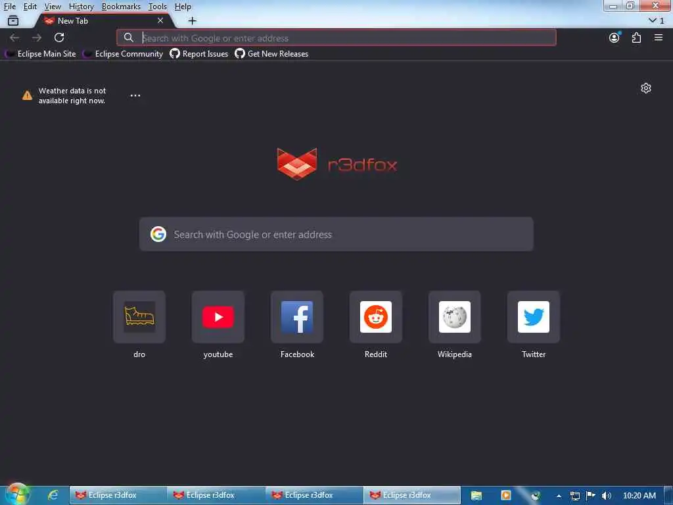
Task: Open the Firefox View icon left of tabs
Action: click(x=13, y=20)
